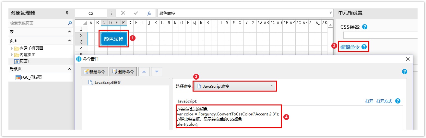Click the move command down arrow
Screen dimensions: 426x138
[156, 72]
